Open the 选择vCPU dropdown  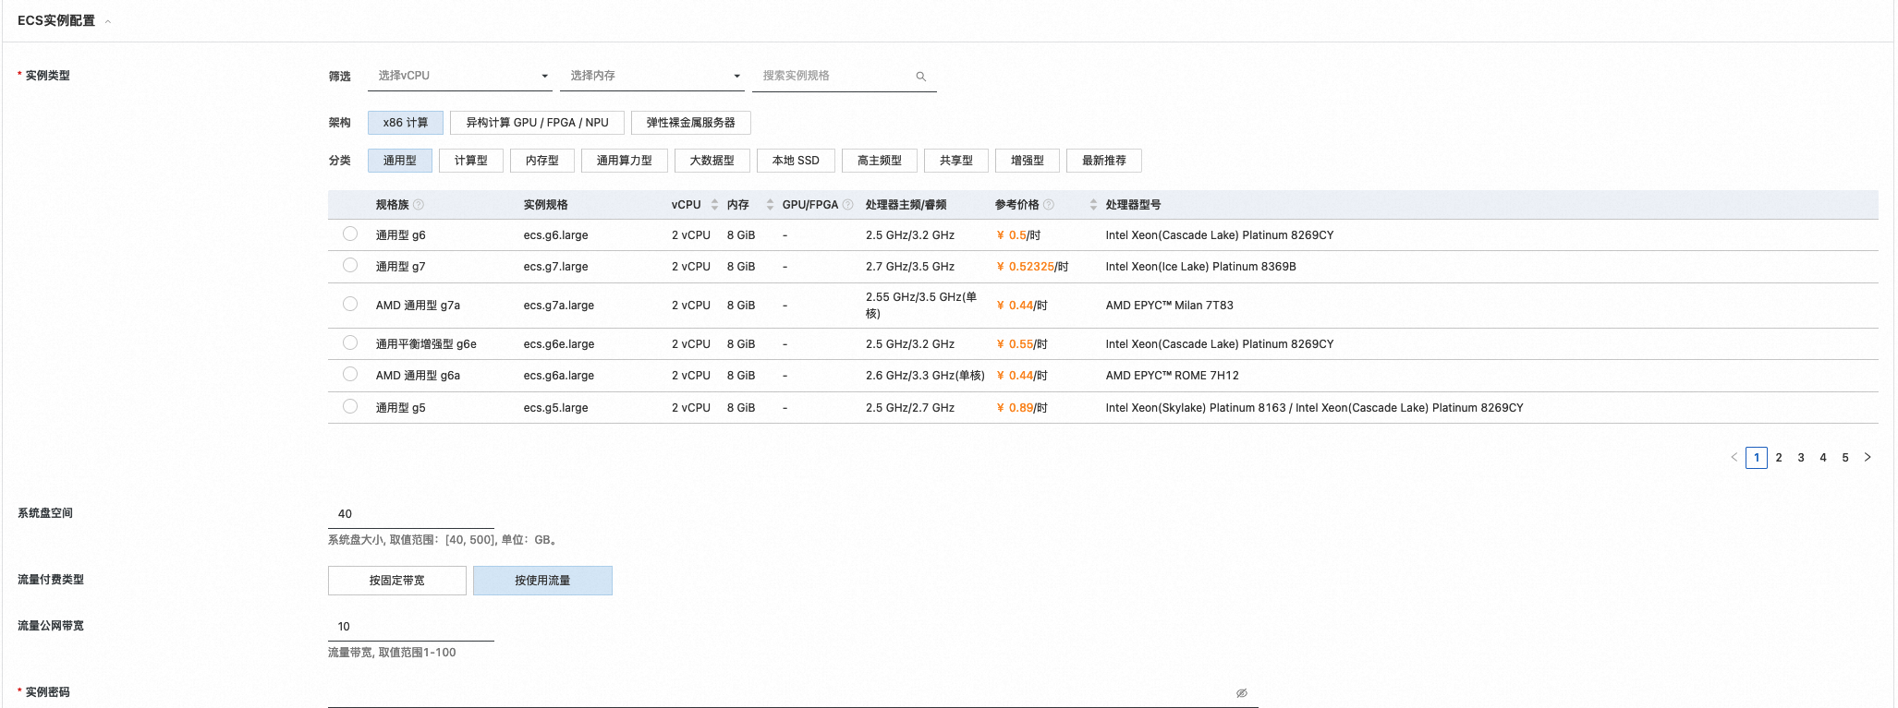460,76
